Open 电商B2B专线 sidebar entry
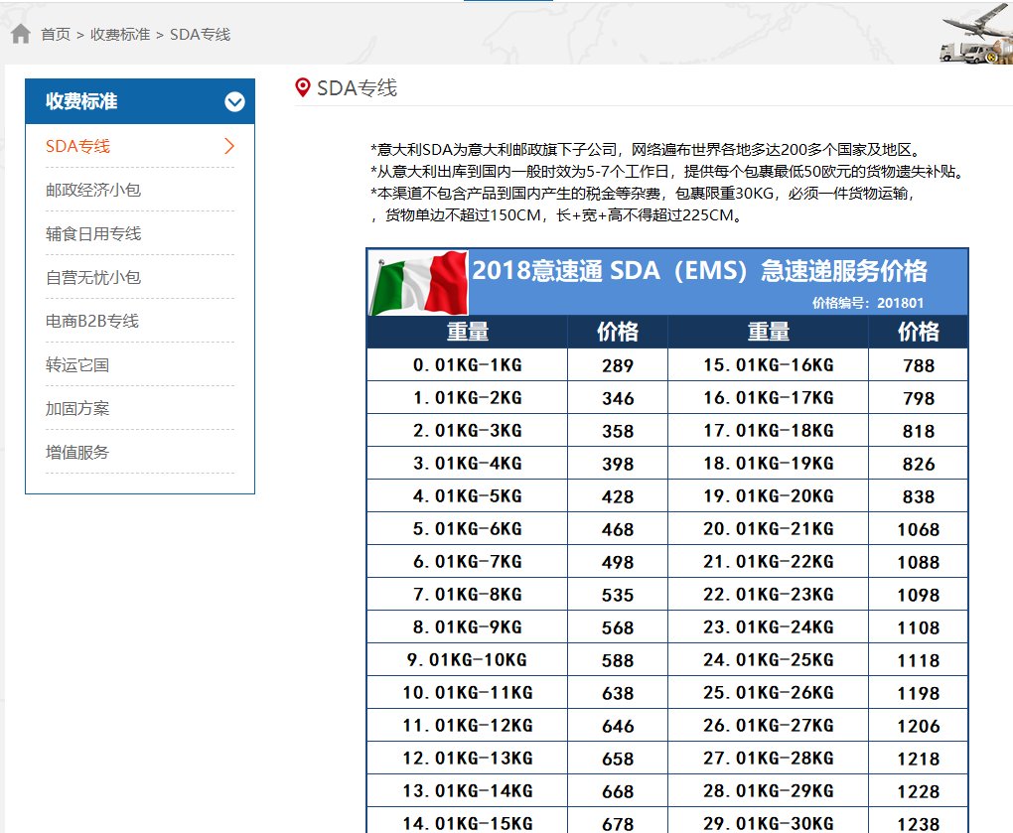 point(92,321)
